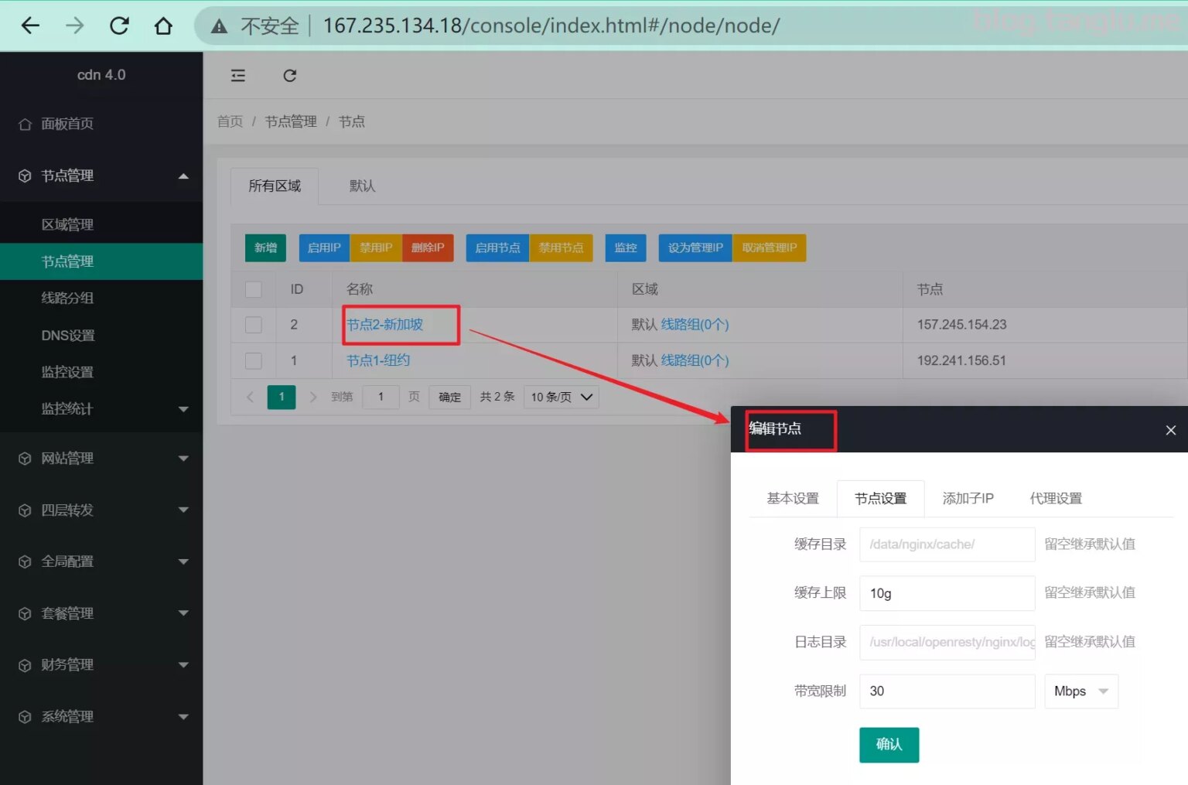Click the 确认 confirm button in dialog

coord(889,744)
